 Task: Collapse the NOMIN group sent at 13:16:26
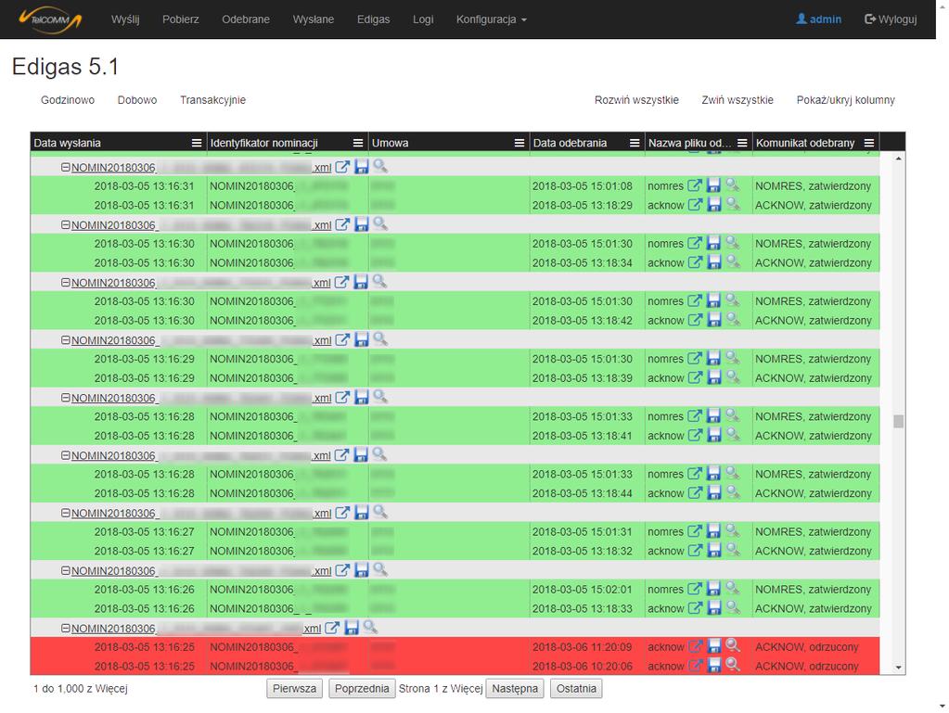pos(65,570)
